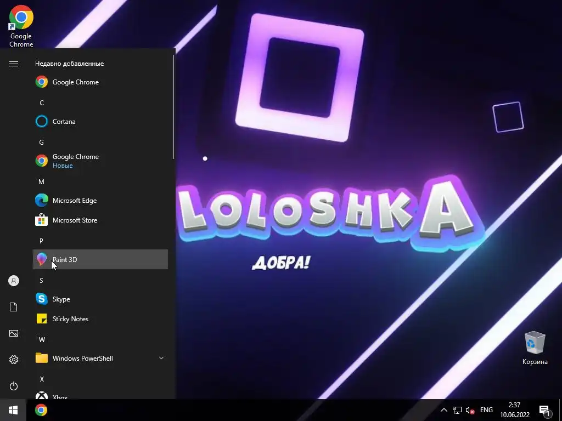Jump to letter X section header
562x421 pixels.
42,379
